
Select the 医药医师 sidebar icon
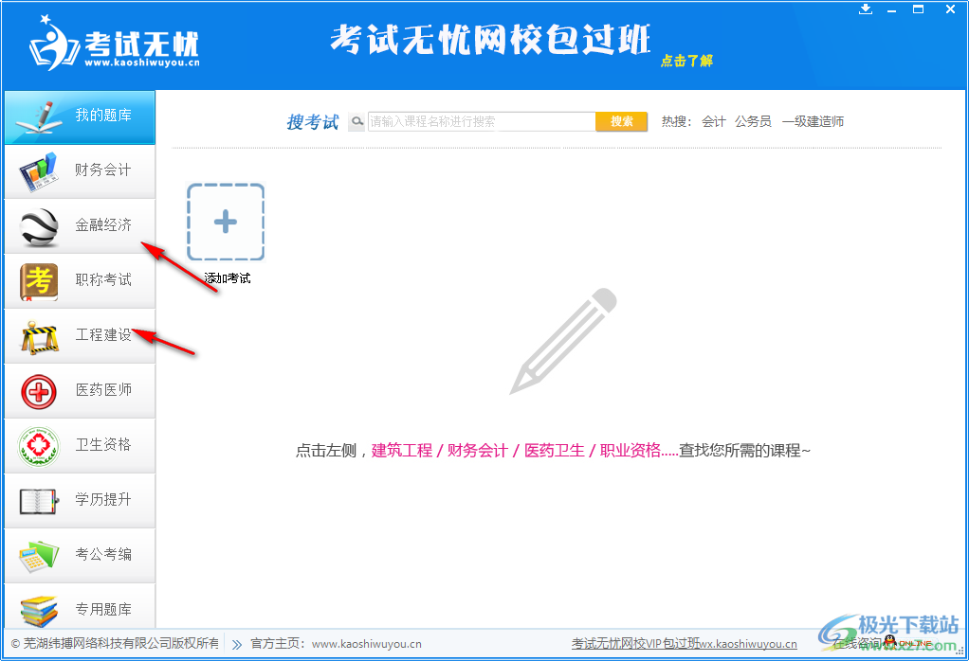point(38,390)
